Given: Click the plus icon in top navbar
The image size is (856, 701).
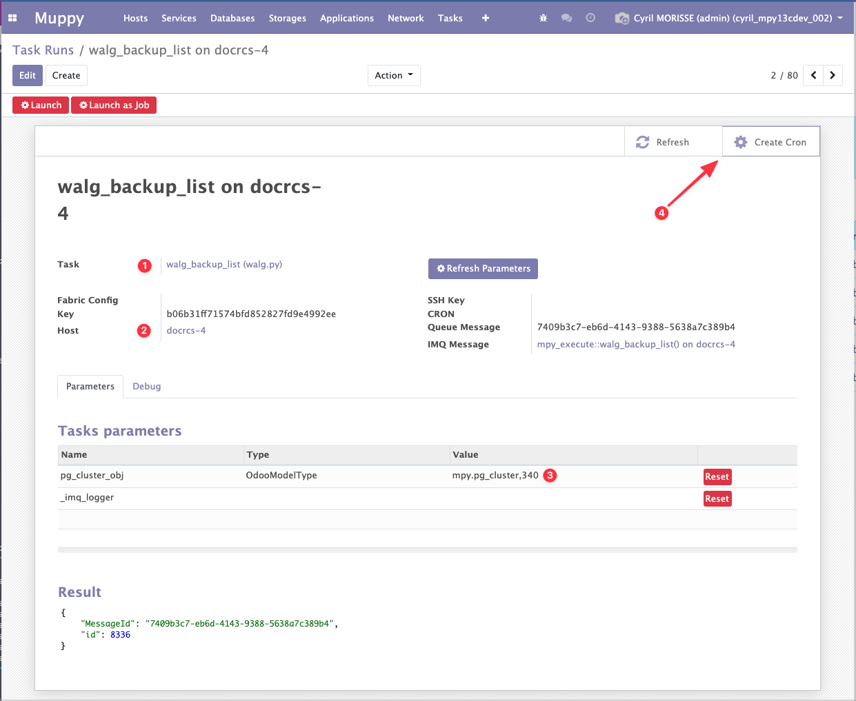Looking at the screenshot, I should click(x=486, y=18).
